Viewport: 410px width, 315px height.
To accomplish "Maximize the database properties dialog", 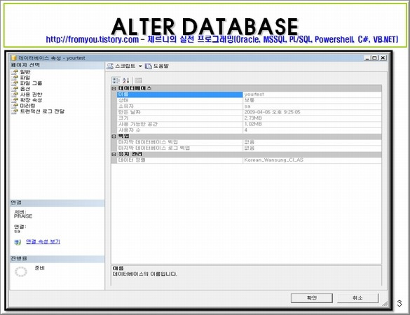I will click(x=375, y=58).
